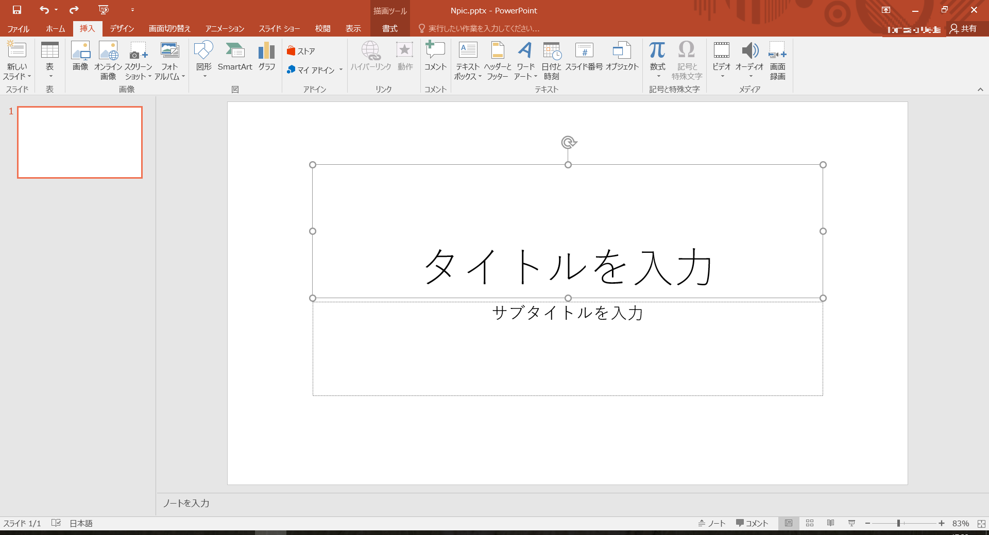This screenshot has width=989, height=535.
Task: Zoom in with the plus button
Action: [942, 523]
